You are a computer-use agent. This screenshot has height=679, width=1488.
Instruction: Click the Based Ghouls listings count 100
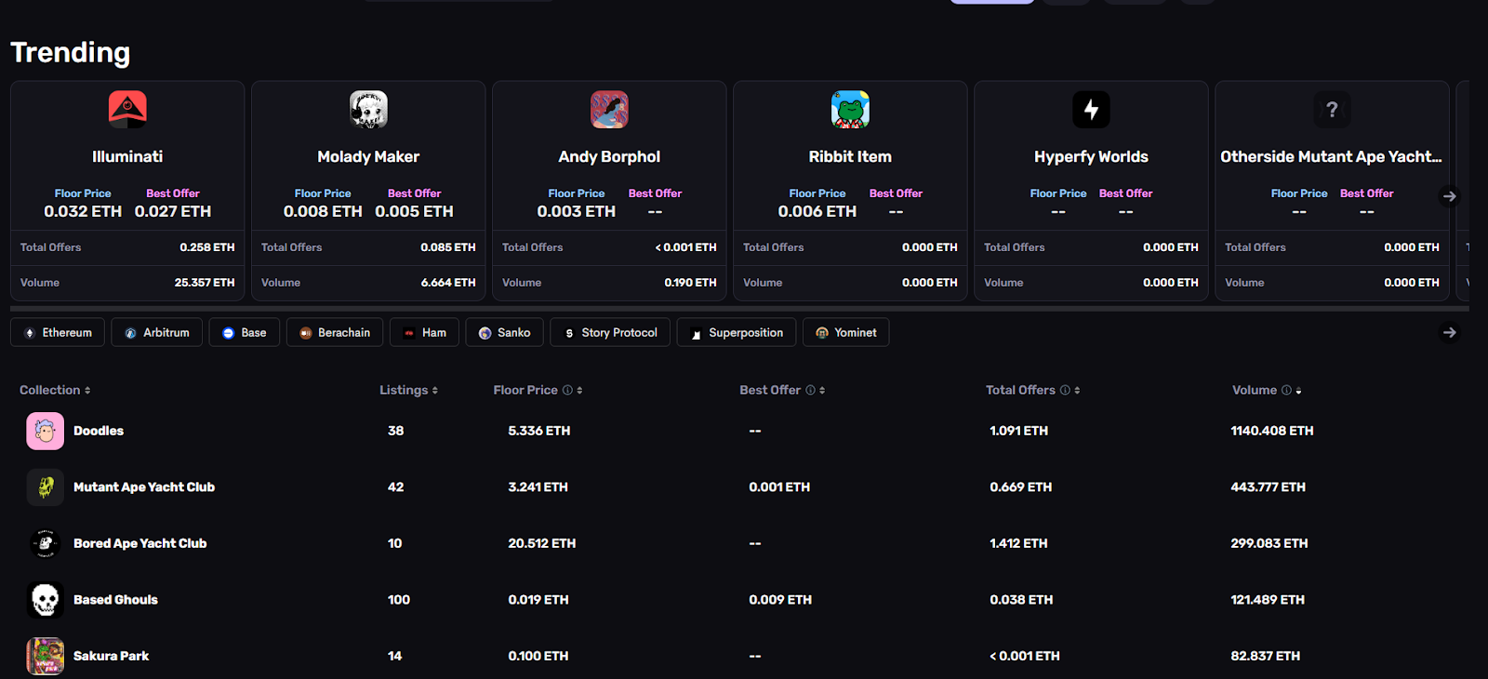click(399, 600)
